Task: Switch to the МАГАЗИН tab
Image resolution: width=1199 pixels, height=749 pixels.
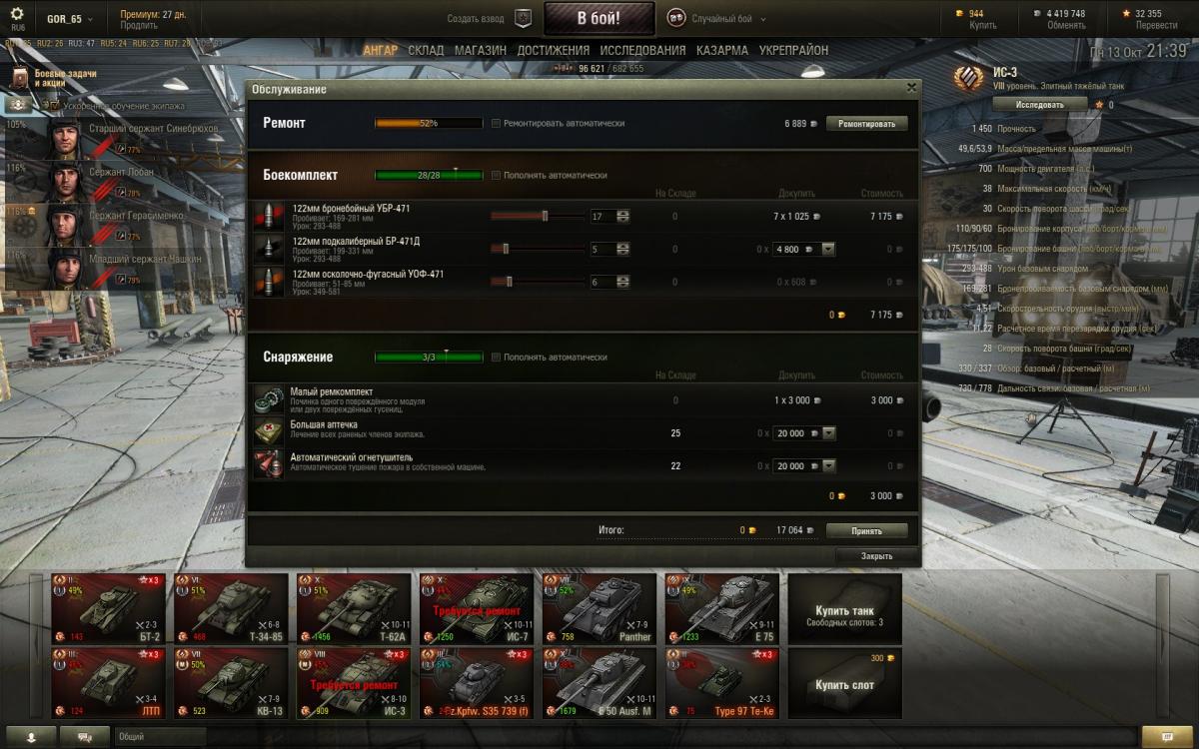Action: point(480,50)
